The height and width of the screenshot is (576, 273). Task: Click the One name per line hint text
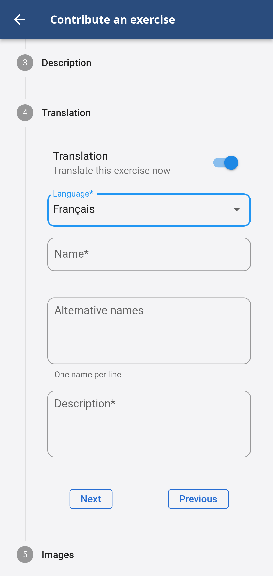click(87, 374)
